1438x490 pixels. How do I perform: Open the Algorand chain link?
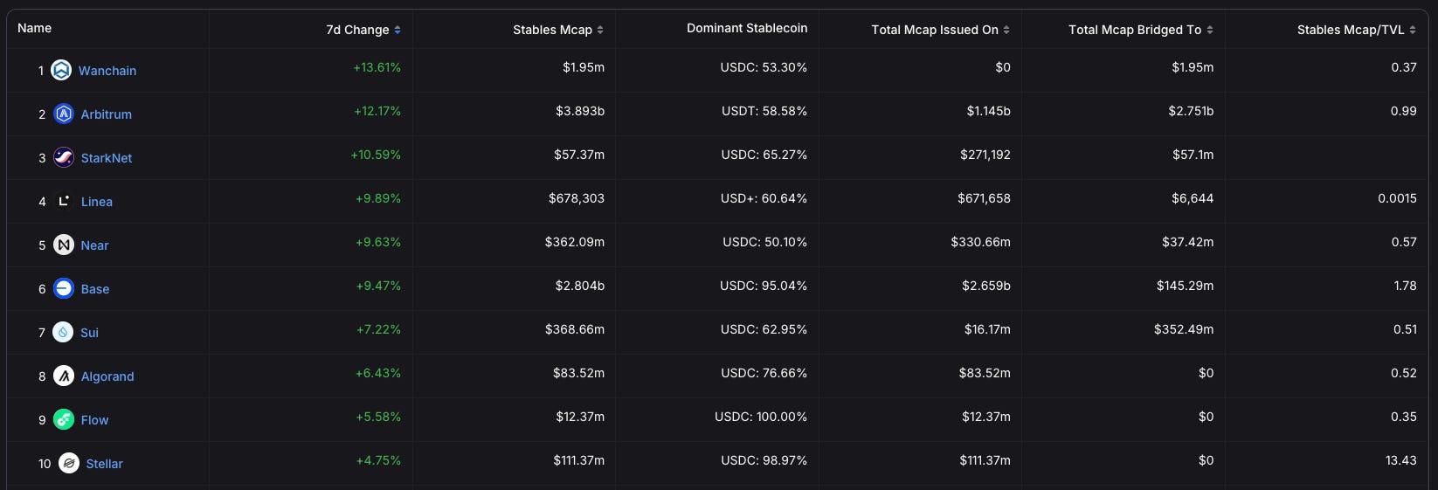point(107,376)
